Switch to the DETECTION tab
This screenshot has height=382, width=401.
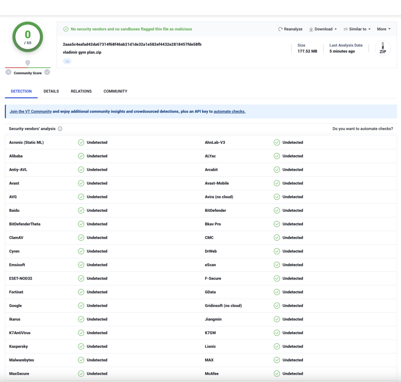pos(21,91)
